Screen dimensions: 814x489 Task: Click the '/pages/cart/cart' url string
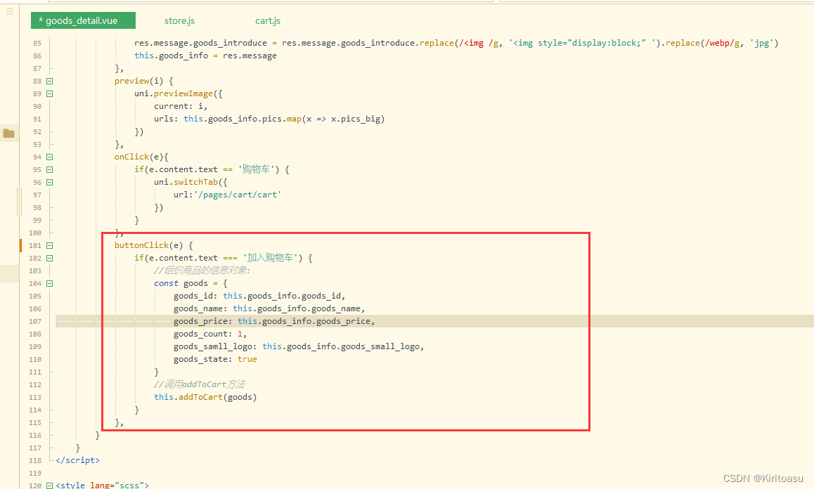[x=238, y=195]
